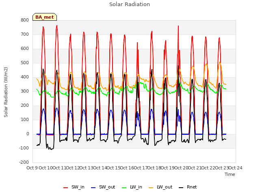Toggle the LW_out legend entry

click(x=160, y=187)
